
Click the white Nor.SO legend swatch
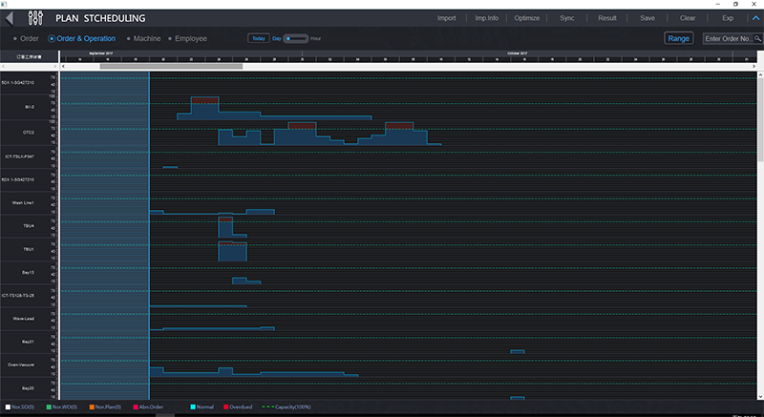pyautogui.click(x=7, y=407)
